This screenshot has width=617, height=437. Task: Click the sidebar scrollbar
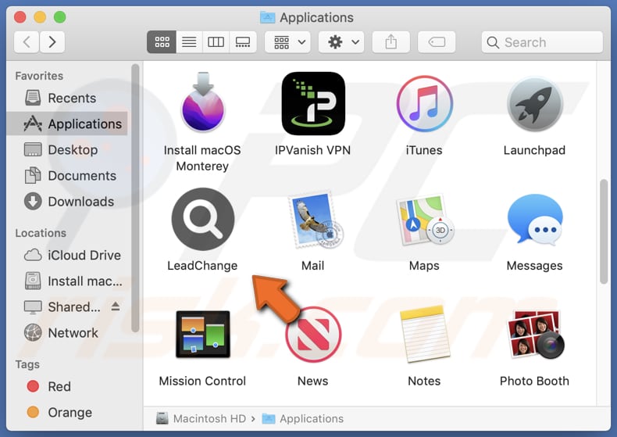point(135,198)
